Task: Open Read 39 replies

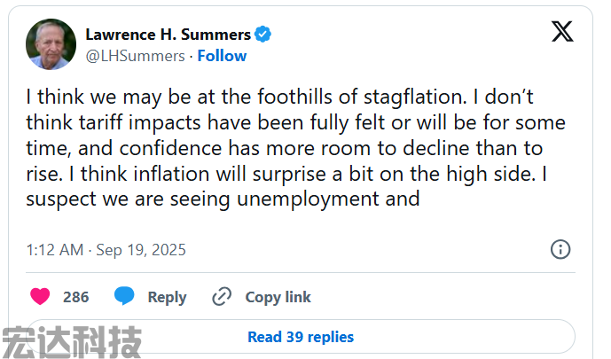Action: (301, 337)
